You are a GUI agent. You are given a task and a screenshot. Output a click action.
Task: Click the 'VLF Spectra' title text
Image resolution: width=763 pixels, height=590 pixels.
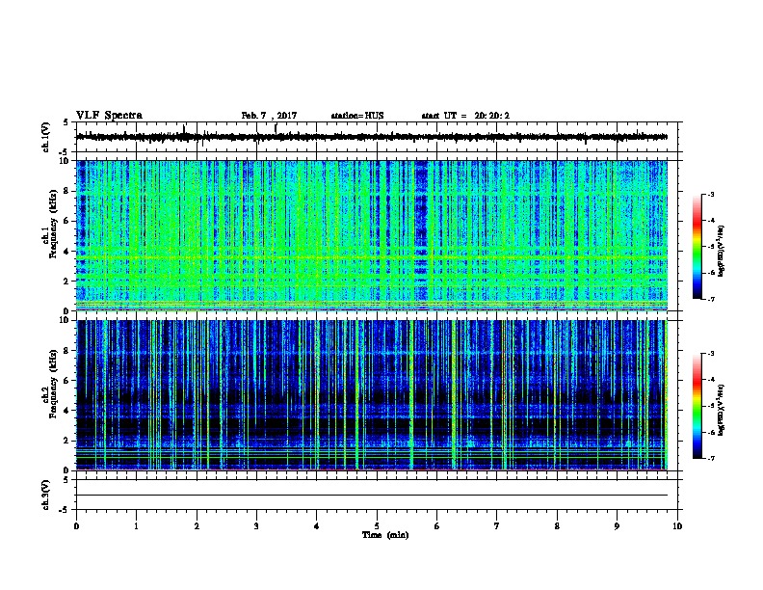click(x=109, y=116)
